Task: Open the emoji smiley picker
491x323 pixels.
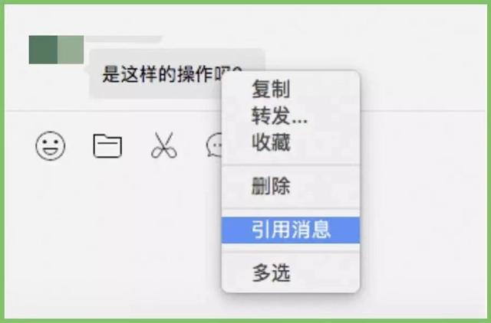Action: coord(51,146)
